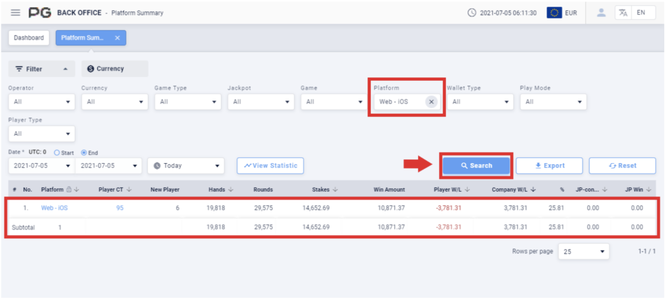
Task: Click the Player W/L value -3,781.31 in row 1
Action: [x=448, y=208]
